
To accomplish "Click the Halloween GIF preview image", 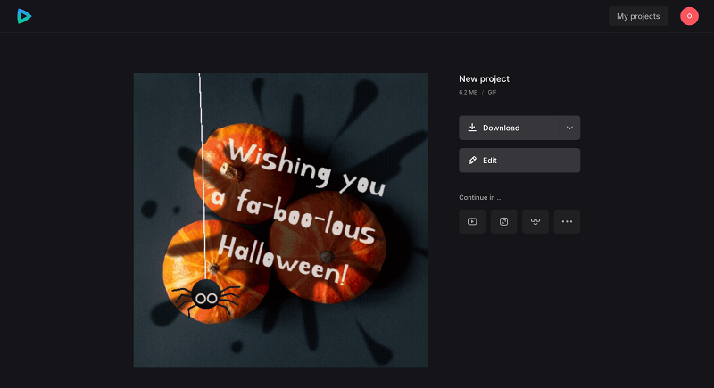I will pyautogui.click(x=280, y=219).
